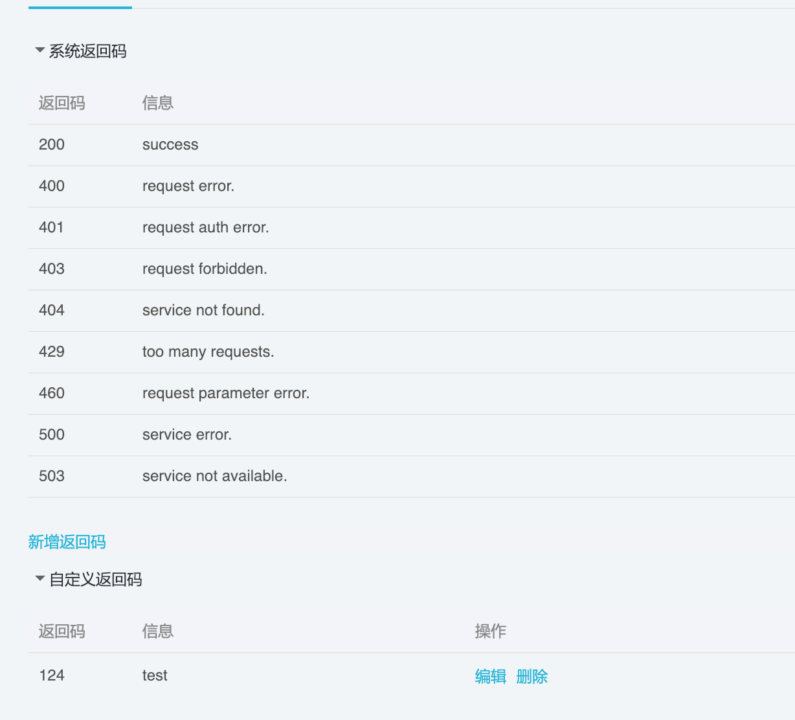Collapse the 自定义返回码 section arrow
This screenshot has height=720, width=795.
40,579
